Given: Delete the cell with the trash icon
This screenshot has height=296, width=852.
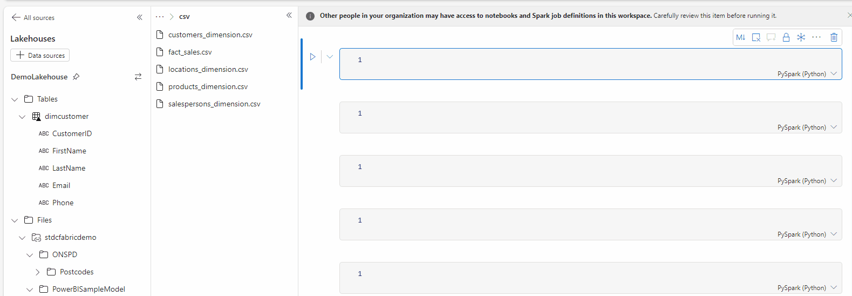Looking at the screenshot, I should click(x=834, y=37).
